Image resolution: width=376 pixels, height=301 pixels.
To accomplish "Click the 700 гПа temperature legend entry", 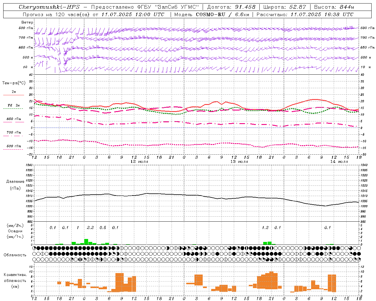I will (x=14, y=132).
